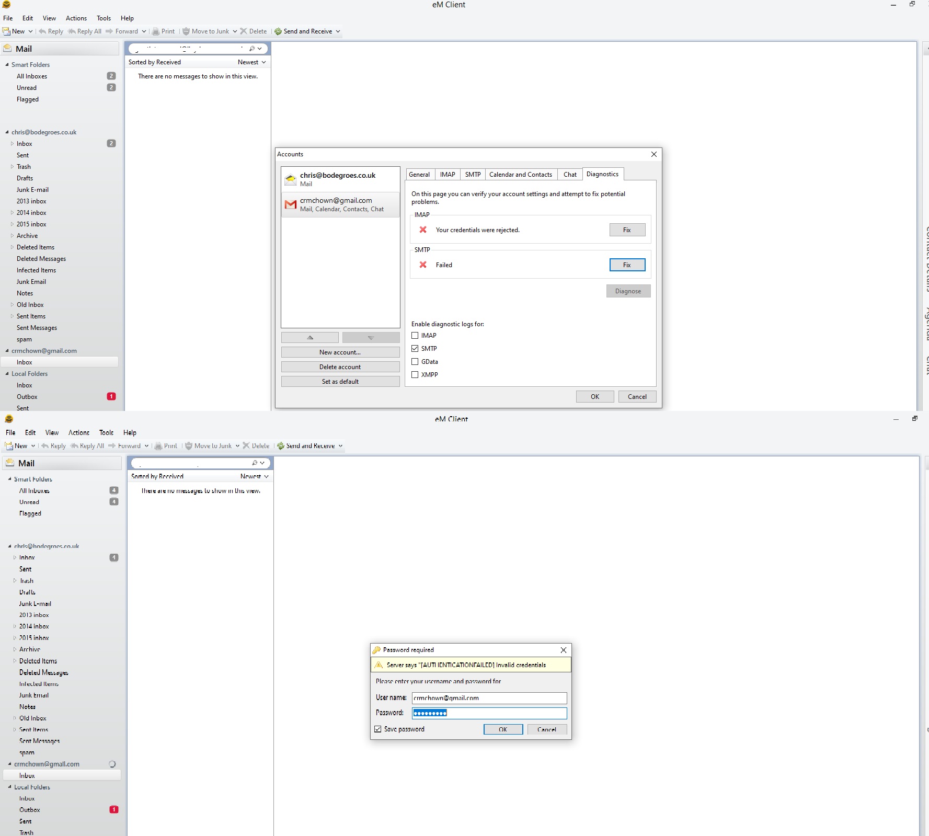
Task: Click Cancel in Password required dialog
Action: [x=547, y=729]
